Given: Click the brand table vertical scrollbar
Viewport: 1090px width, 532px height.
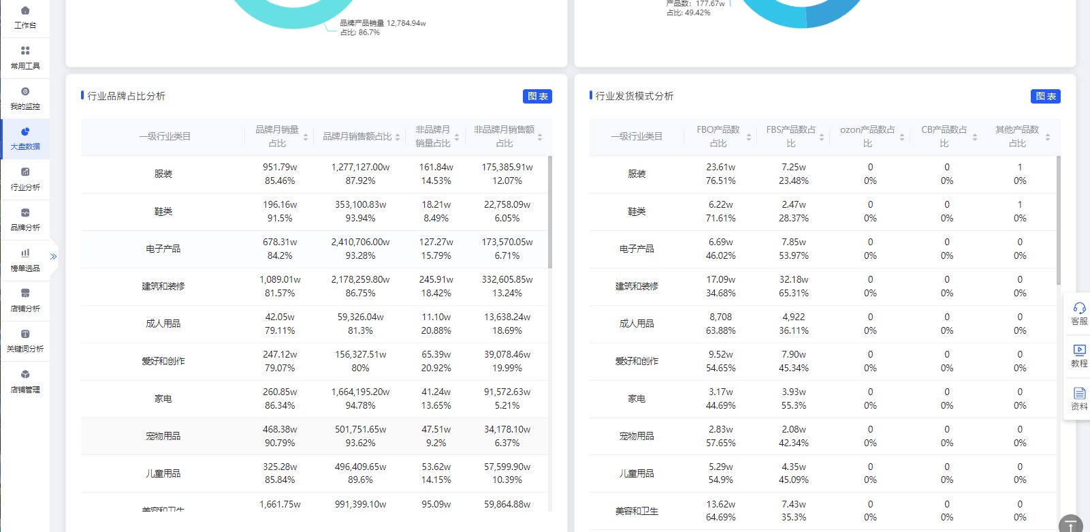Looking at the screenshot, I should point(550,212).
